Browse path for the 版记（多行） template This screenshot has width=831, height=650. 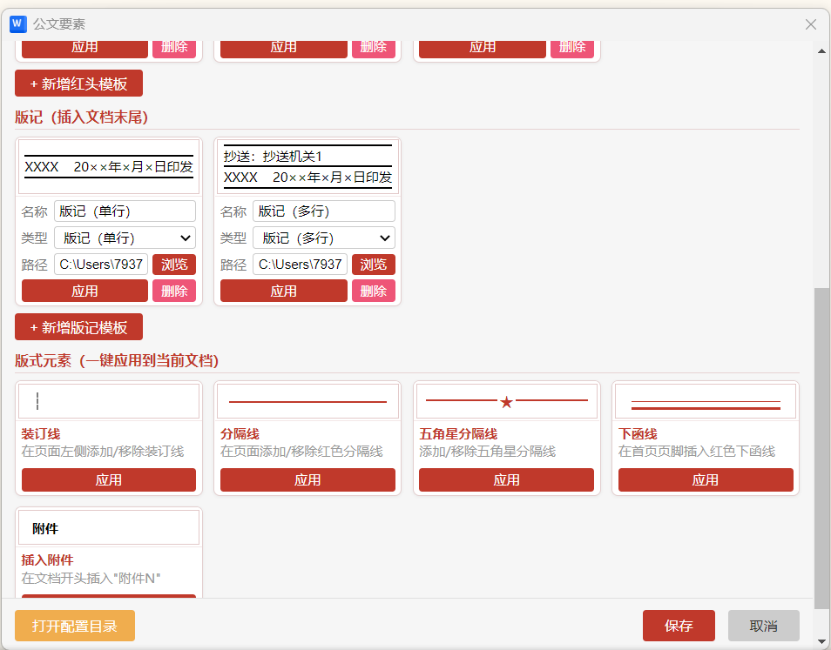[x=373, y=265]
